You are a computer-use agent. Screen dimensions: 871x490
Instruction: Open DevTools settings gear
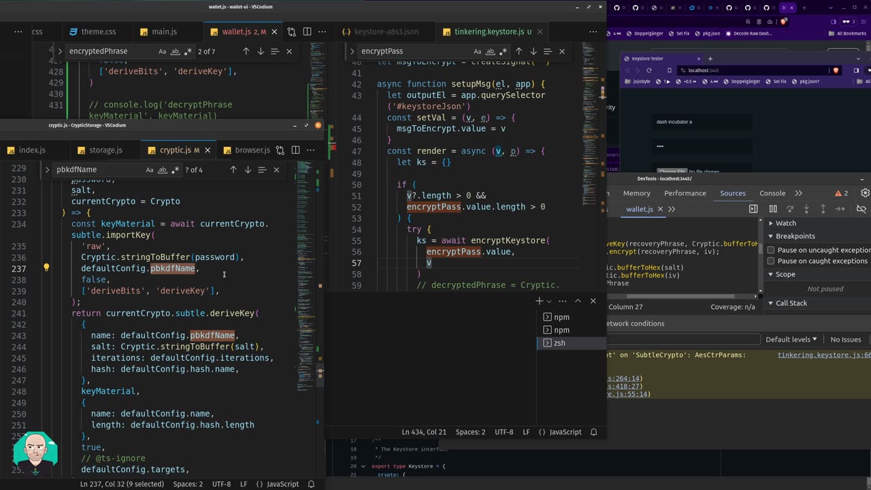865,193
